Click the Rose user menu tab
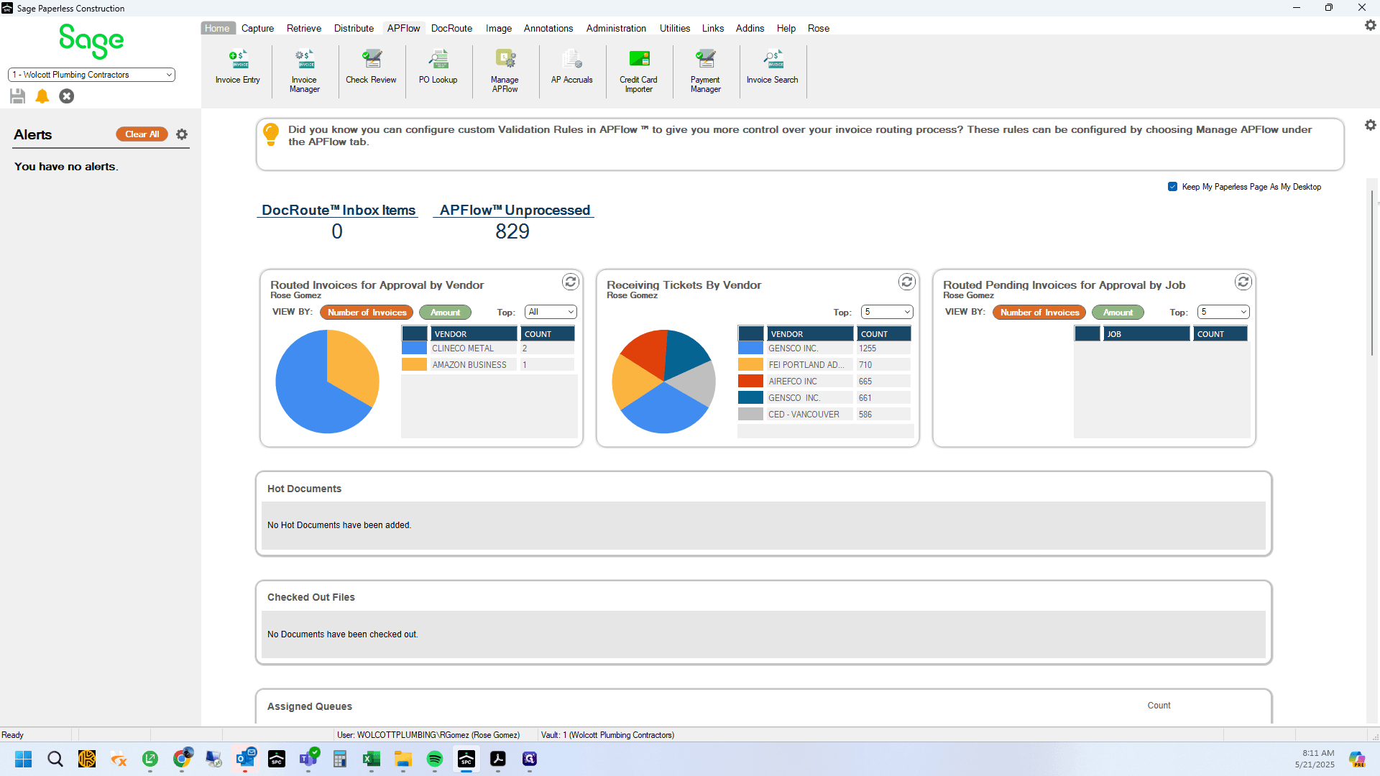 point(818,29)
